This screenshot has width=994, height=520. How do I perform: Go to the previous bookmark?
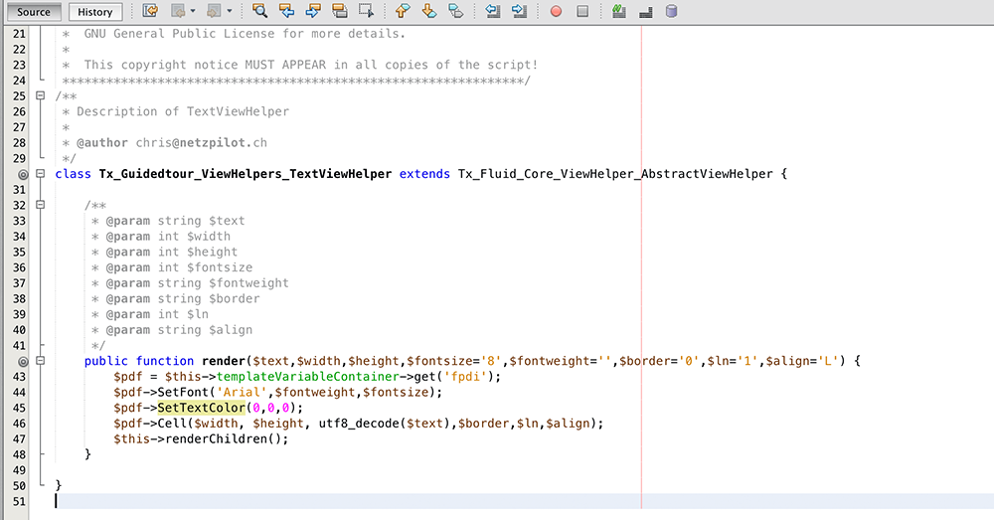(x=403, y=12)
